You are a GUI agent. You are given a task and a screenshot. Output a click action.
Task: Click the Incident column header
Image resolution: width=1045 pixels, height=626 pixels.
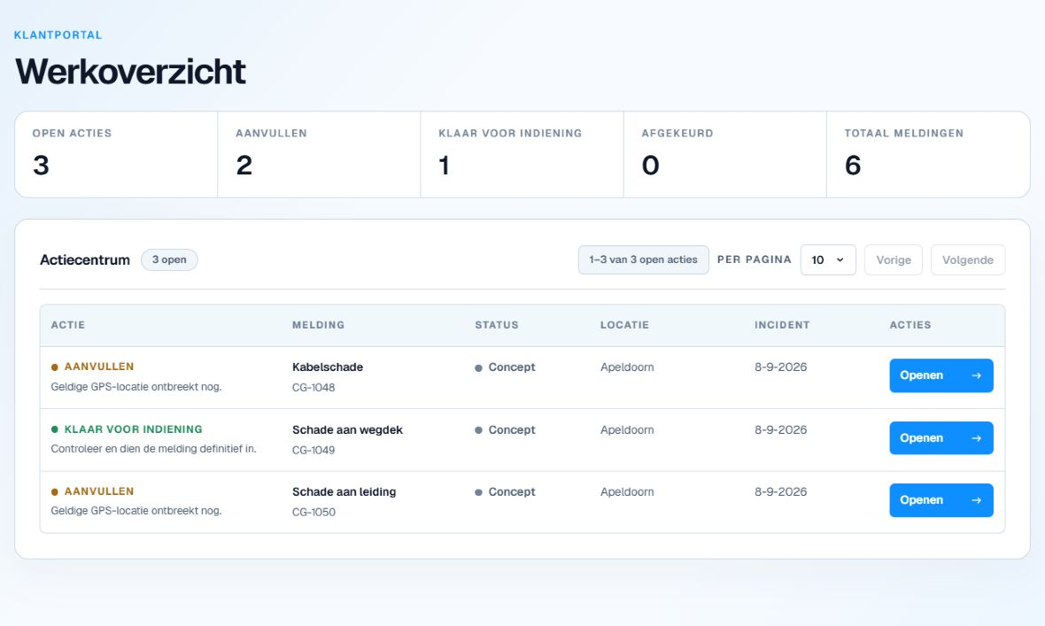(x=782, y=325)
